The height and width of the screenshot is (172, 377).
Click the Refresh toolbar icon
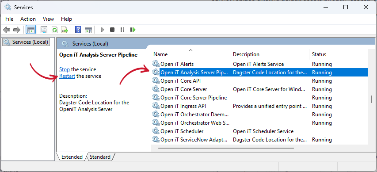pyautogui.click(x=54, y=30)
